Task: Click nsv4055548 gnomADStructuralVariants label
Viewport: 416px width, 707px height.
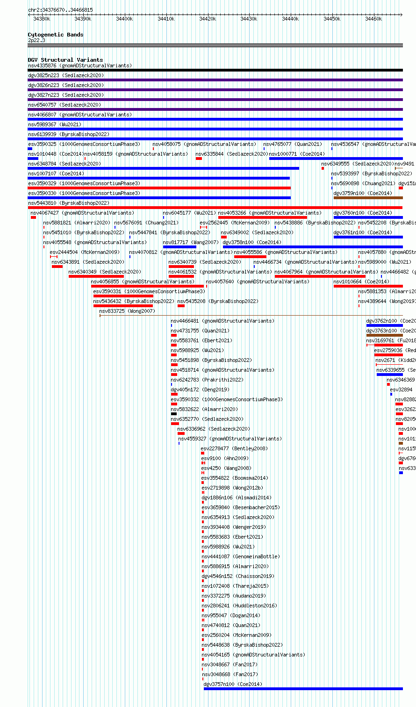Action: (95, 242)
